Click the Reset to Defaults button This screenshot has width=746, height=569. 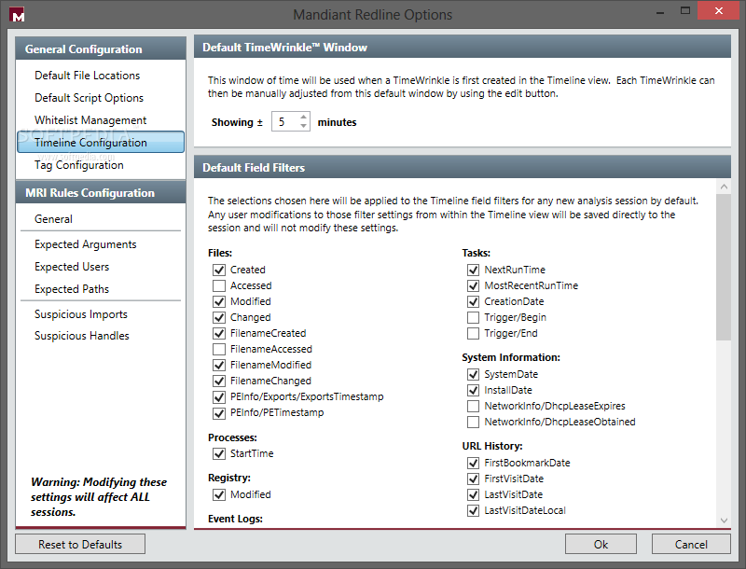[x=80, y=544]
